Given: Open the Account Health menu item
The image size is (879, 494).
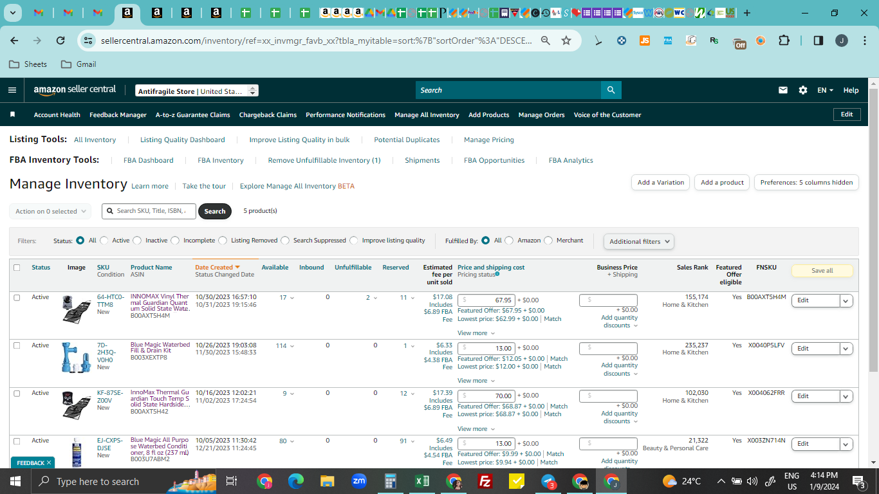Looking at the screenshot, I should [x=57, y=114].
